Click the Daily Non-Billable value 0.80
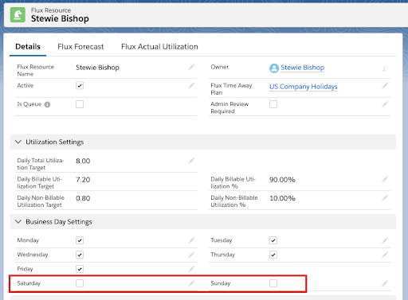Viewport: 408px width, 300px height. pos(83,198)
